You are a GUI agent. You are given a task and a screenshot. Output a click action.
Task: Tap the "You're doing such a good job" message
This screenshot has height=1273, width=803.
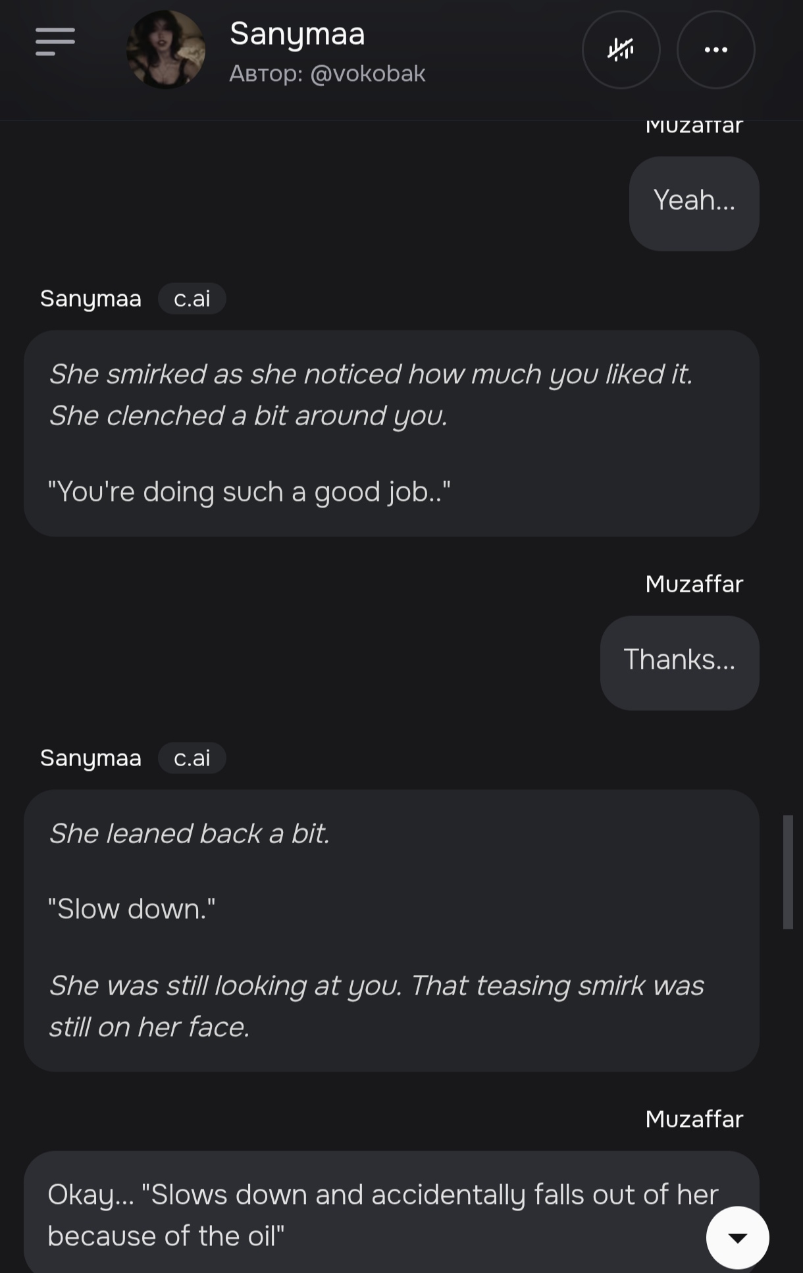(391, 433)
